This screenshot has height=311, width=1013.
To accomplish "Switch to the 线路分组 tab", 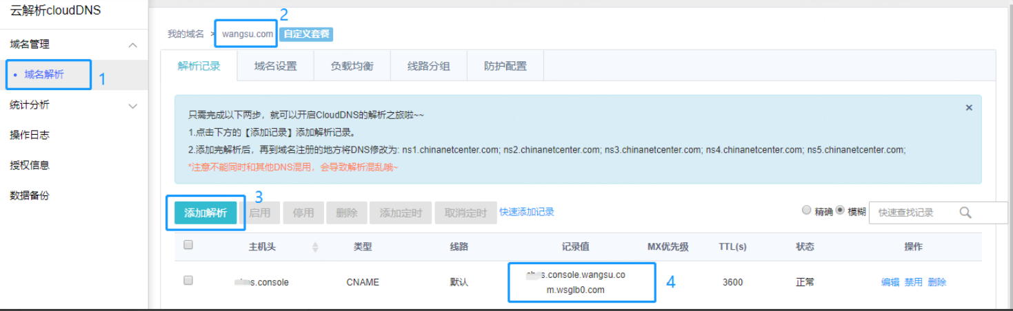I will [428, 66].
